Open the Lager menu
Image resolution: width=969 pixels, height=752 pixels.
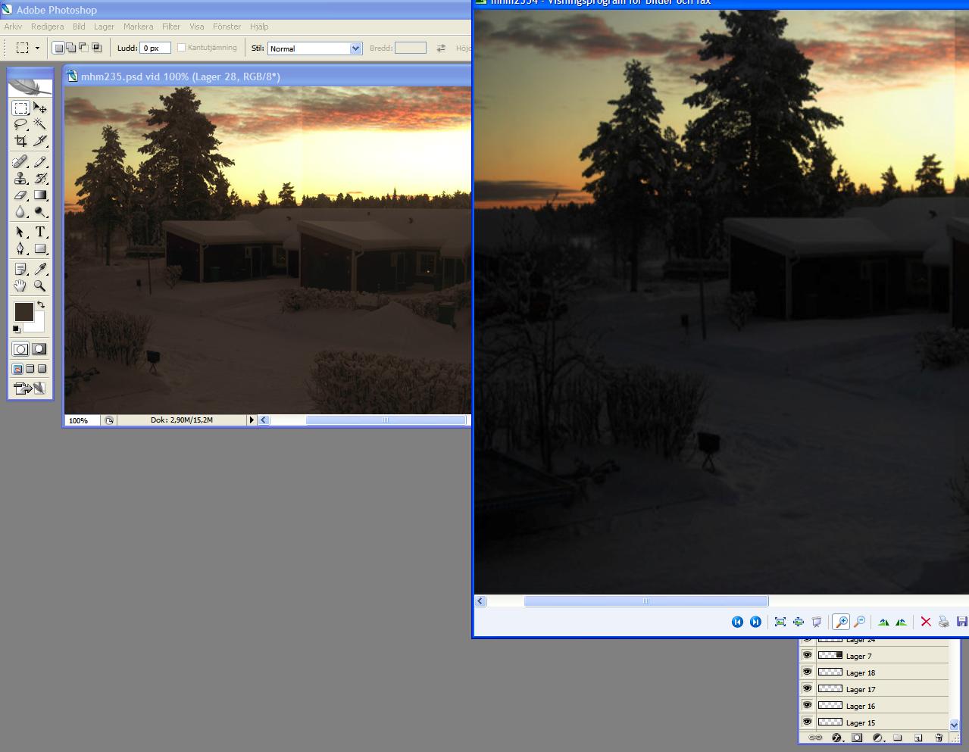point(104,27)
